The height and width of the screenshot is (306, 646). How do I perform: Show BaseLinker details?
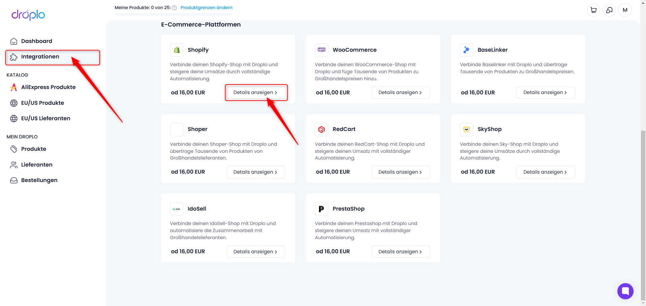pos(546,92)
